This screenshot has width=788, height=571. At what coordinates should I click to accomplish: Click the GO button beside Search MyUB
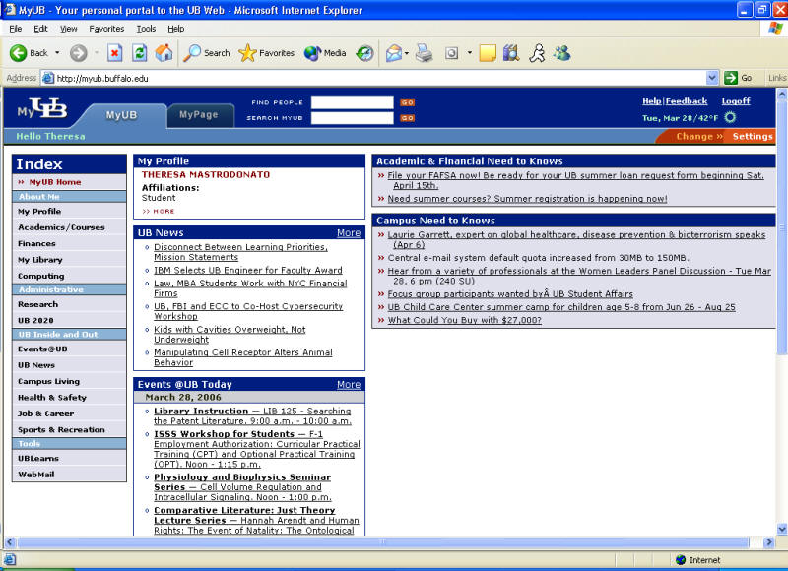(x=407, y=118)
